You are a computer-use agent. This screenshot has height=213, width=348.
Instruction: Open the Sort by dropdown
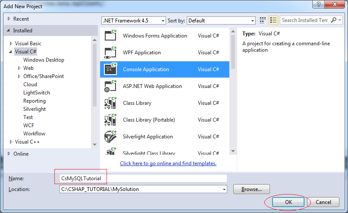[221, 21]
